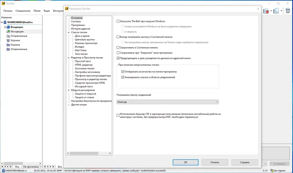Image resolution: width=293 pixels, height=173 pixels.
Task: Open dropdown arrow beside copy-to-folder icon
Action: [281, 11]
